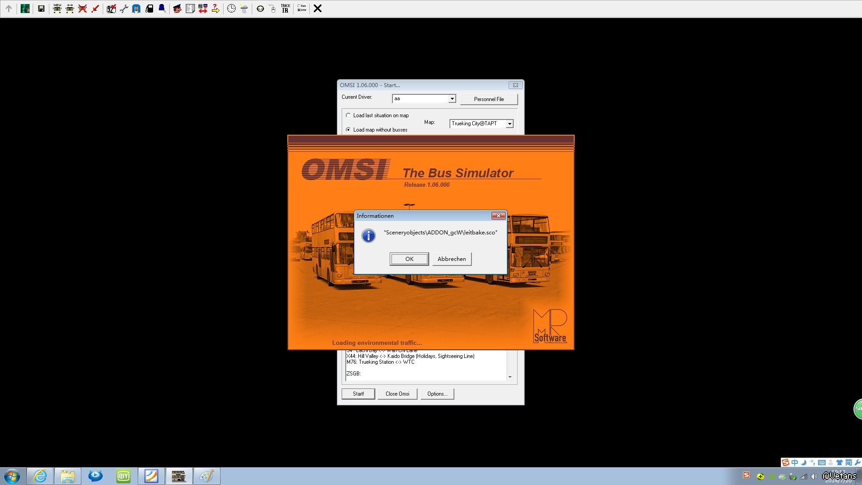Open the wrench repair tool icon
This screenshot has width=862, height=485.
pos(124,9)
